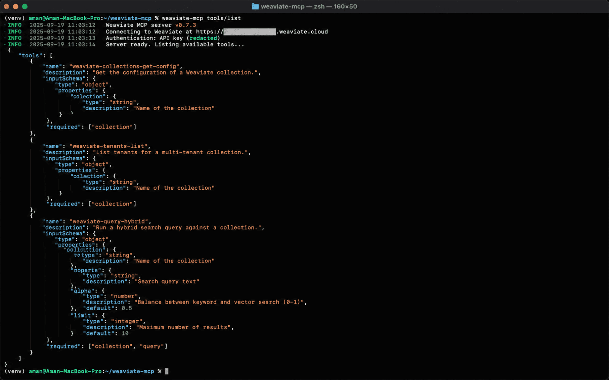Click the default value 0.5
The image size is (609, 380).
click(127, 308)
